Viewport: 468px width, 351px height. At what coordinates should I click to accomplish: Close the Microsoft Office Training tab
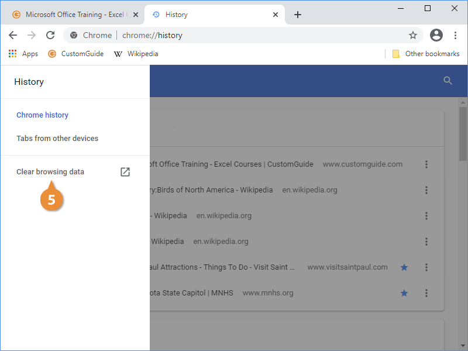tap(136, 15)
